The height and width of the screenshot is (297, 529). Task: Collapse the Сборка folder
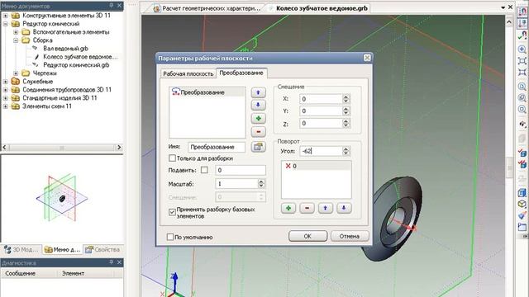(16, 40)
